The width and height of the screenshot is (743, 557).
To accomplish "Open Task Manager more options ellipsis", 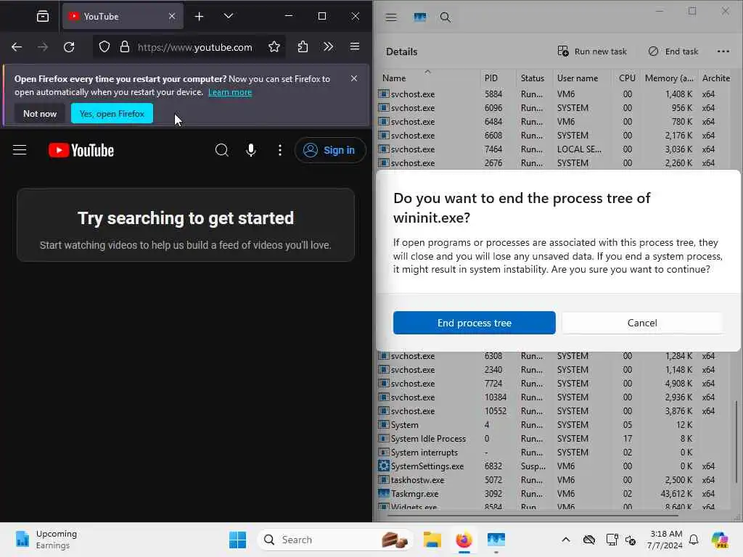I will tap(723, 51).
